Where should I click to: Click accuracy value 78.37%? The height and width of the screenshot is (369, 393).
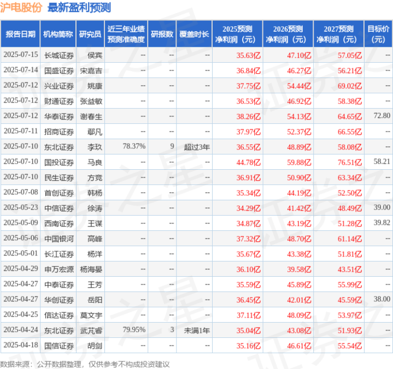point(134,146)
